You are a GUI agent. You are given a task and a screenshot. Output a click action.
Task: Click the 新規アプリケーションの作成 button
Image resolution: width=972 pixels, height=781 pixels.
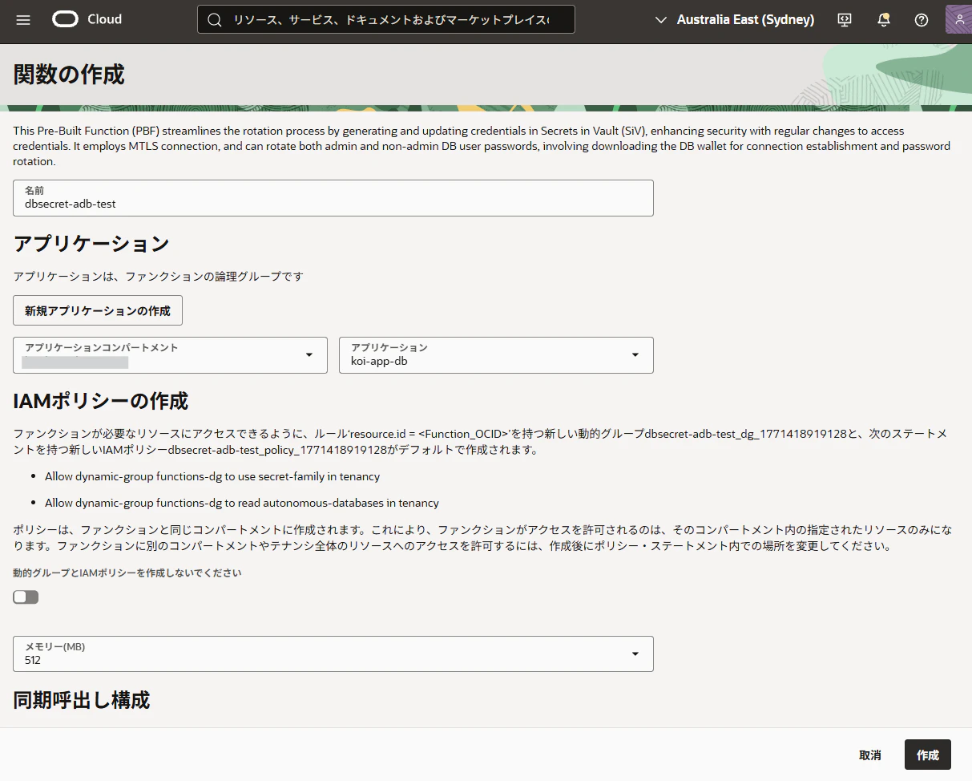(x=98, y=310)
